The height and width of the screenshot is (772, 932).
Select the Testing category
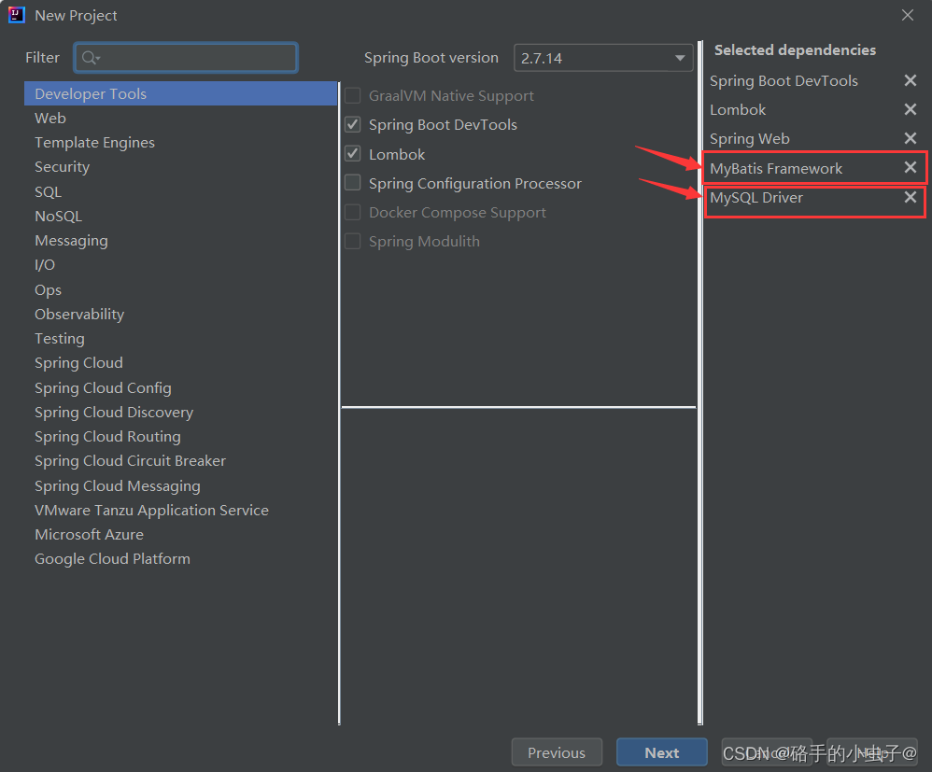pyautogui.click(x=59, y=338)
